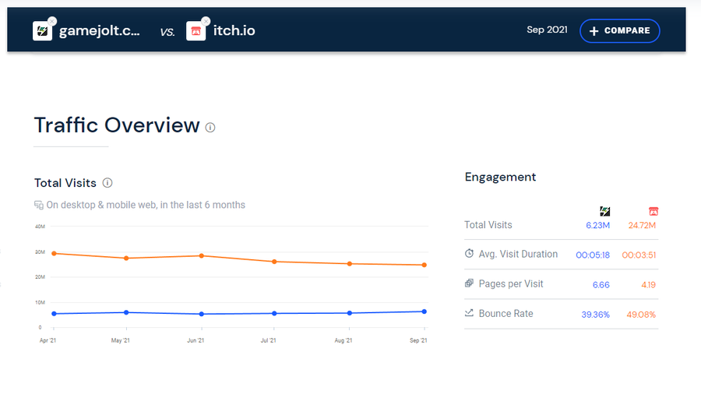Click the 4.19 pages per visit value

(649, 285)
